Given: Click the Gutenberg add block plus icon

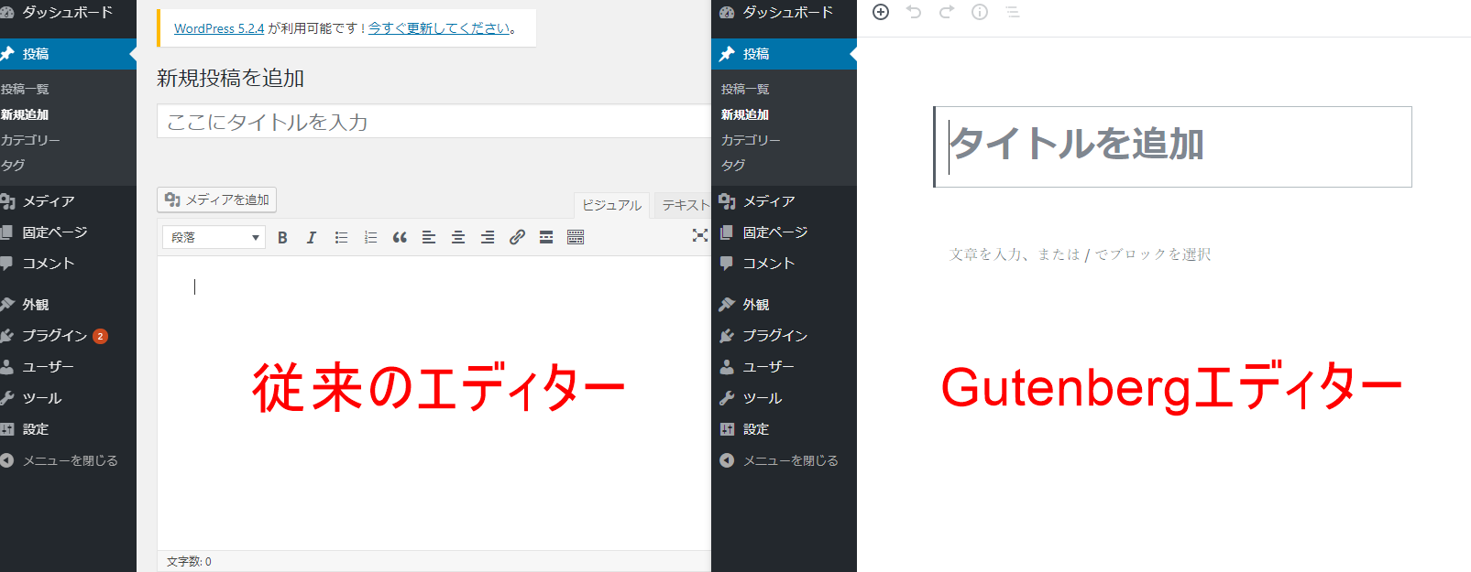Looking at the screenshot, I should (x=881, y=12).
